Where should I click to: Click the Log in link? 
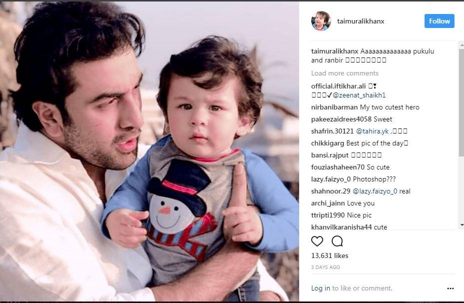(x=321, y=288)
